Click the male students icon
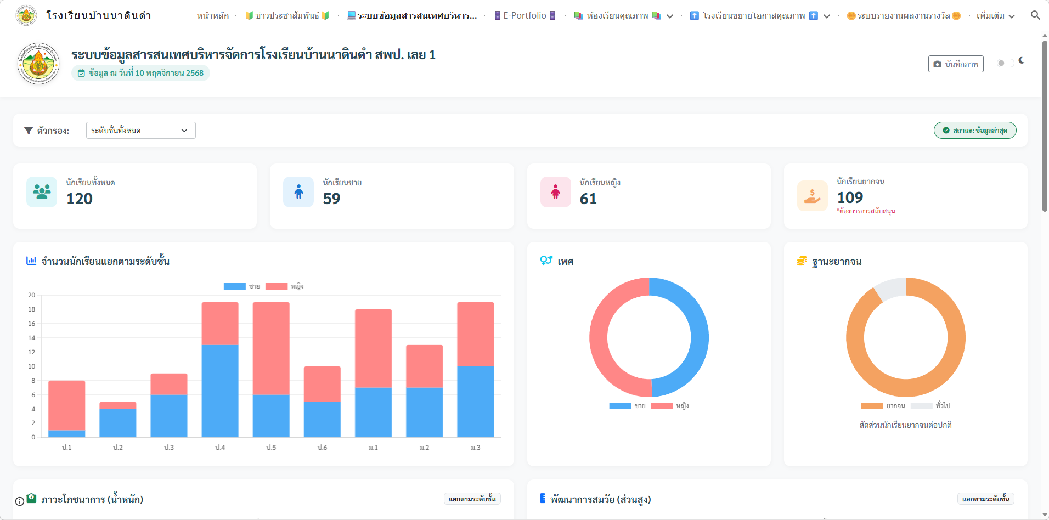Image resolution: width=1049 pixels, height=520 pixels. click(x=298, y=192)
